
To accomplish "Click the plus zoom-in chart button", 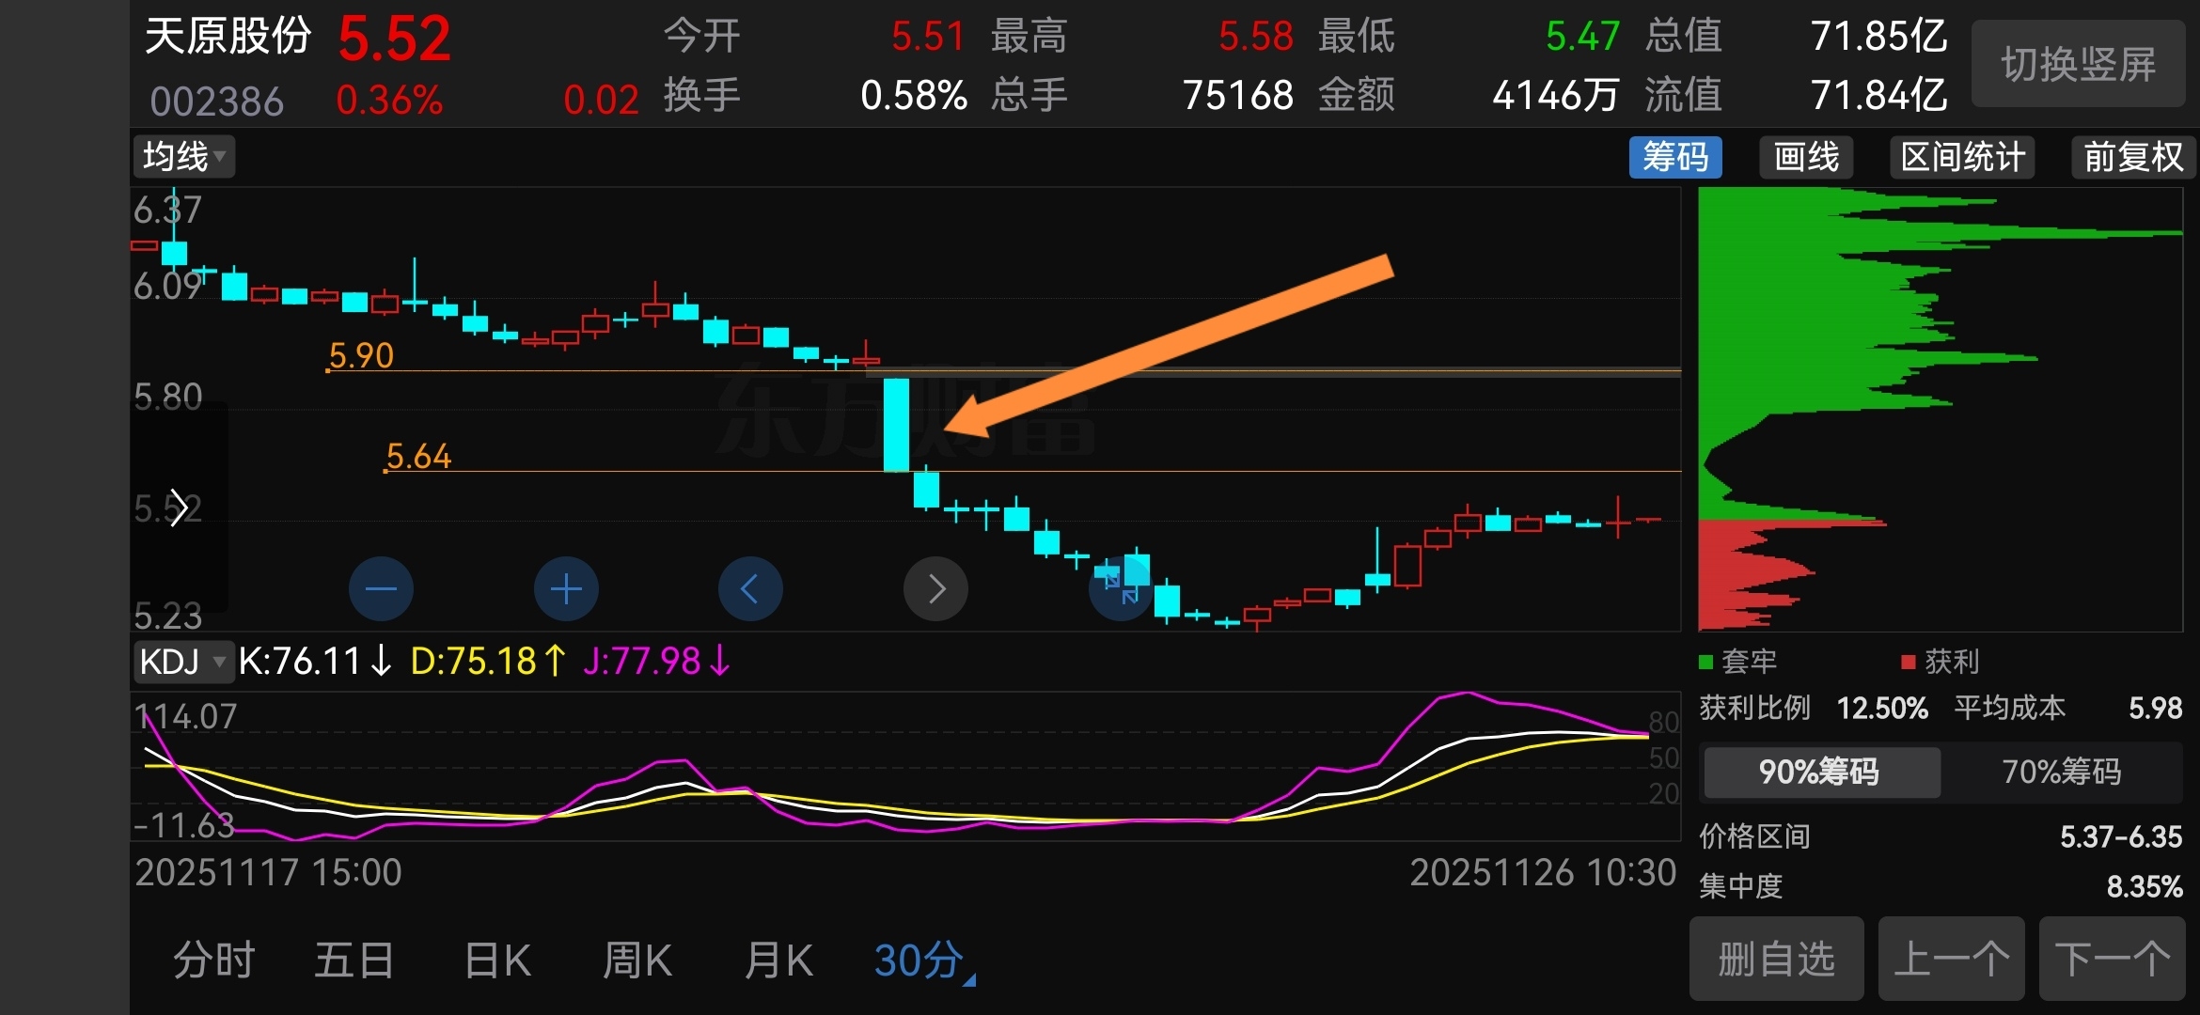I will [566, 589].
